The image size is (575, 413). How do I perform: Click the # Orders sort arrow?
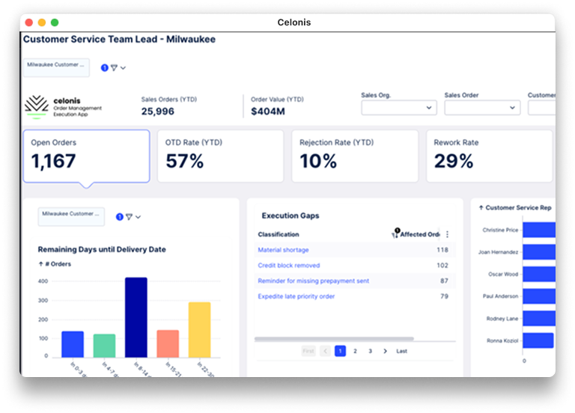coord(40,264)
